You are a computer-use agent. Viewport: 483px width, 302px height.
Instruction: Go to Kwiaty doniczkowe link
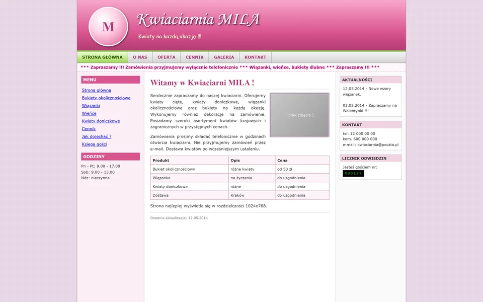tap(101, 121)
